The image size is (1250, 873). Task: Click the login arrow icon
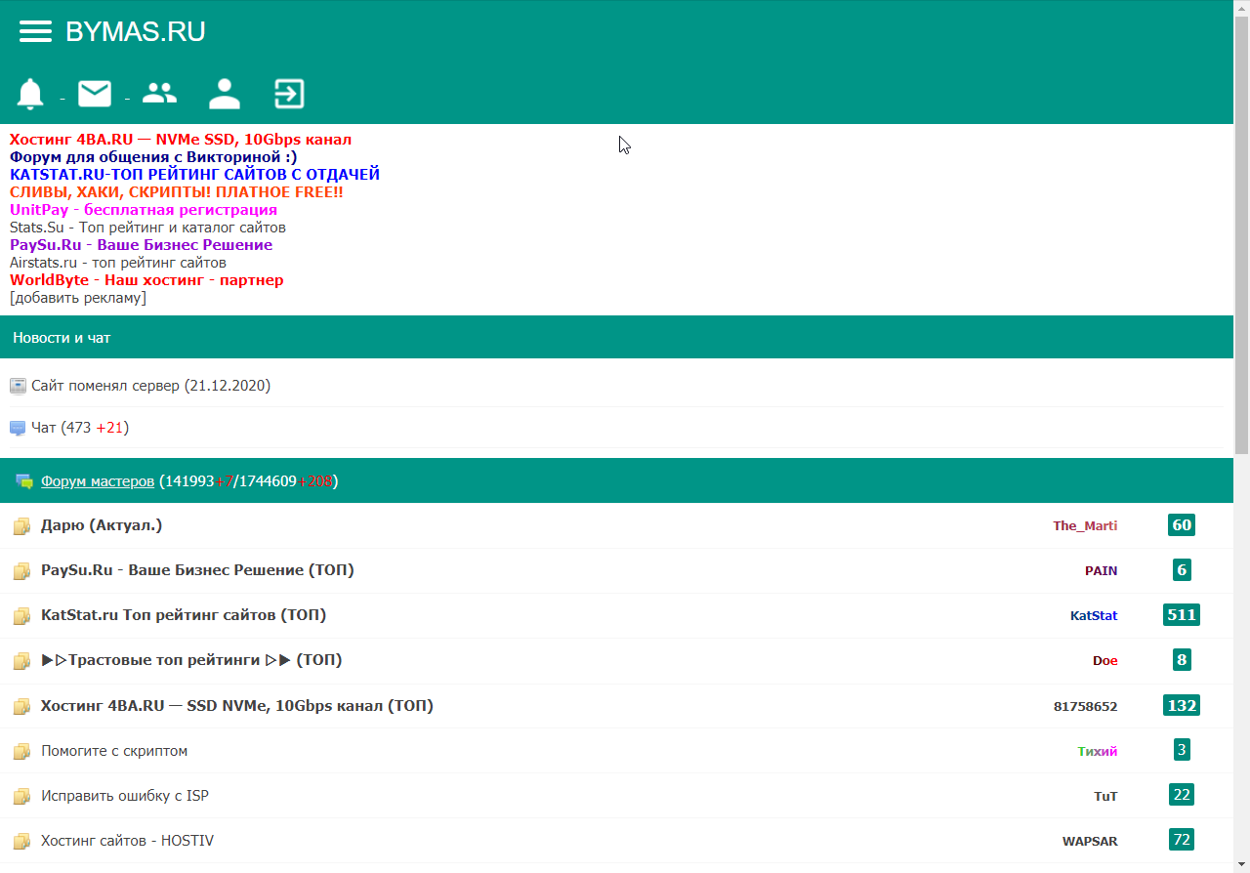[289, 94]
